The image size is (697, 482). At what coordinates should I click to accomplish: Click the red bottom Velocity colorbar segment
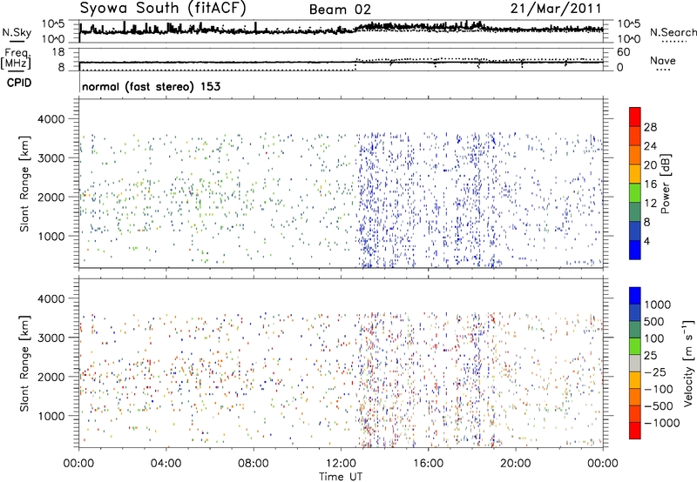[635, 431]
